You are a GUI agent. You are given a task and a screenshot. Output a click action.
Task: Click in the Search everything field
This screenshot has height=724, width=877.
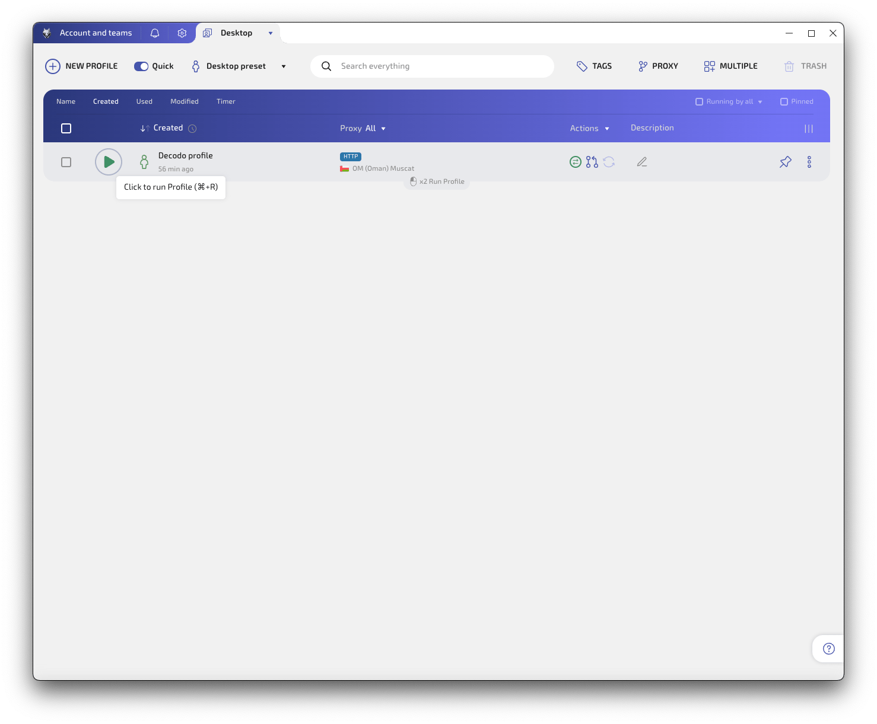[432, 66]
